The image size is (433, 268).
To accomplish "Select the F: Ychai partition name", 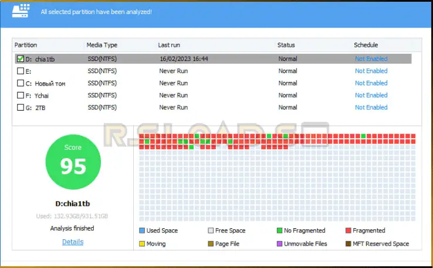I will [x=37, y=95].
